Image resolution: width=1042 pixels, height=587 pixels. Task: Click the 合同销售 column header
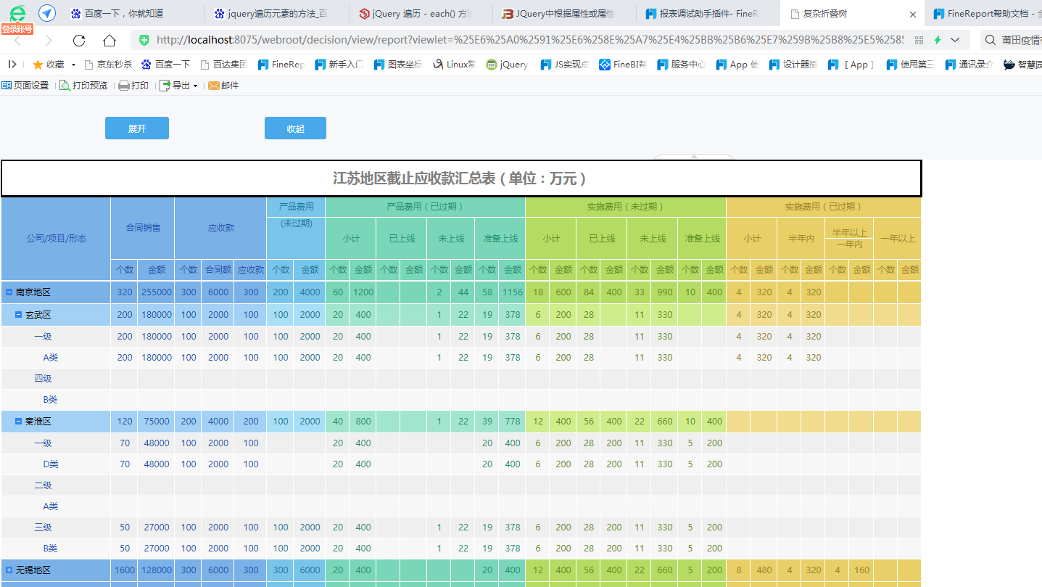143,228
